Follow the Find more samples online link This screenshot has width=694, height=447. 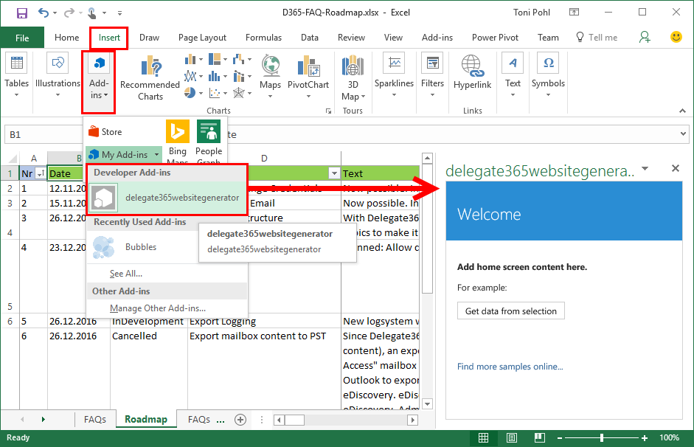click(x=510, y=367)
